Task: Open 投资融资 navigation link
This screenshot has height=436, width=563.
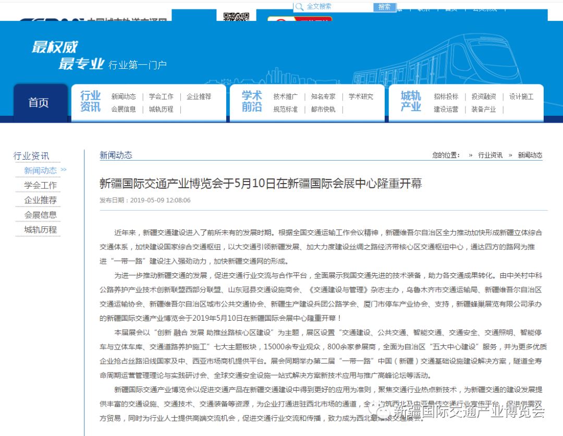Action: 484,96
